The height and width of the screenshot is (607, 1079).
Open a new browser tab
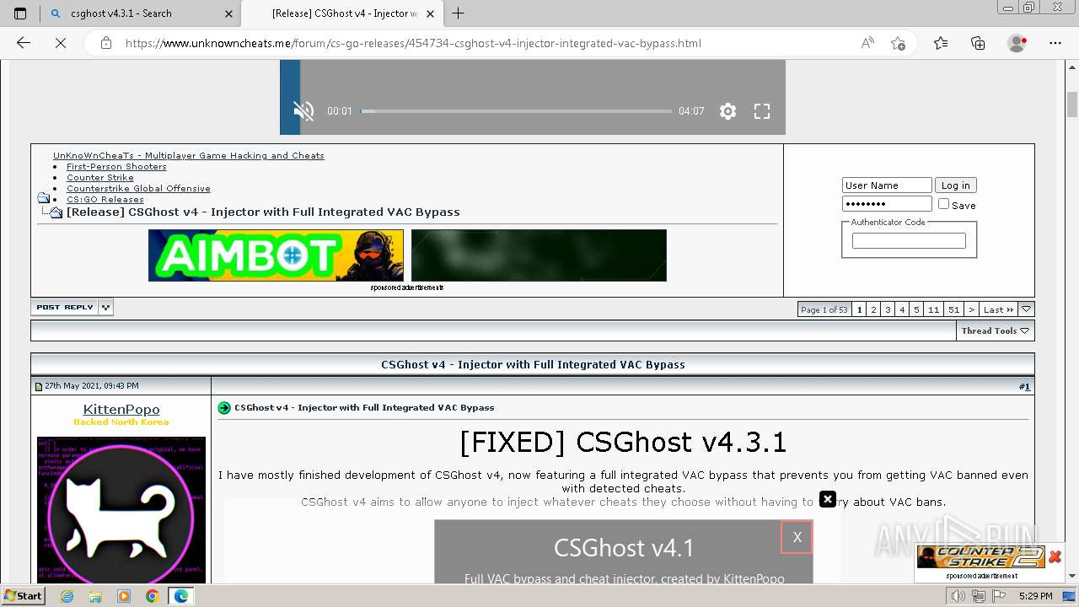459,13
